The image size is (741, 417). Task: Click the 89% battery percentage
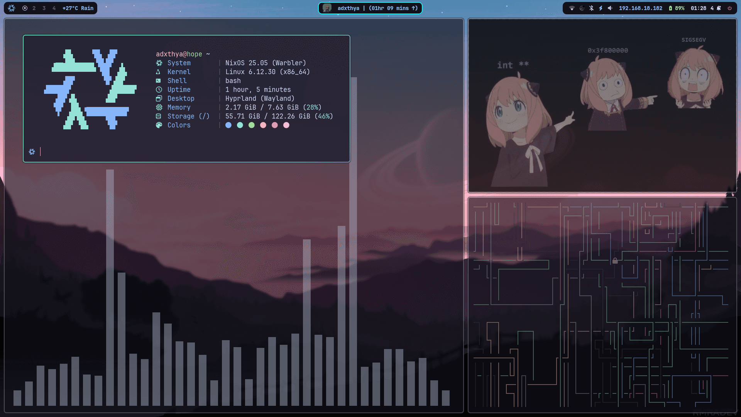click(680, 8)
